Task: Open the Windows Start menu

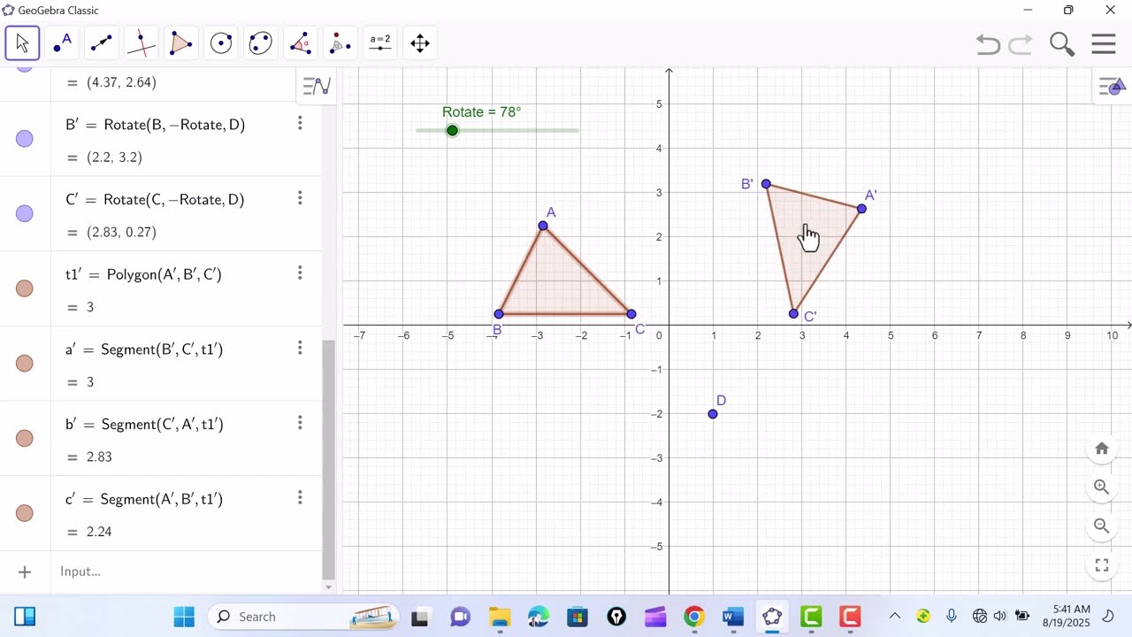Action: (184, 617)
